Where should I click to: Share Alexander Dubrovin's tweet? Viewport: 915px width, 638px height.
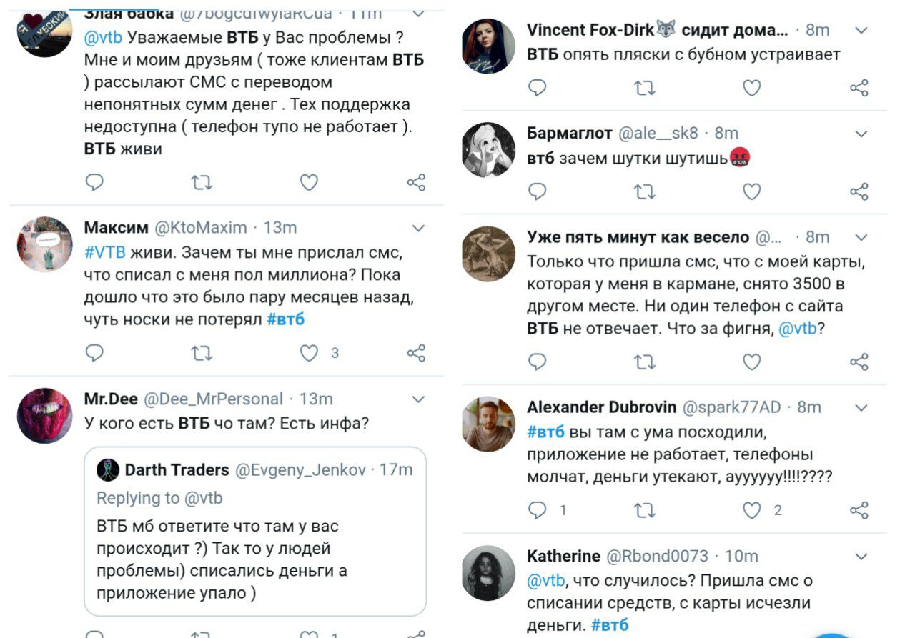(x=859, y=510)
